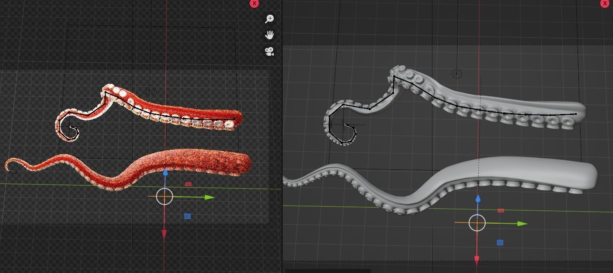613x273 pixels.
Task: Click the red plane handle in left viewport
Action: [188, 184]
